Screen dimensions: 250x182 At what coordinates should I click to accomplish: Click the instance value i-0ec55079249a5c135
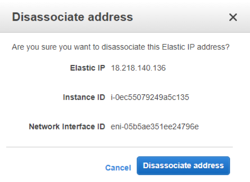(150, 97)
